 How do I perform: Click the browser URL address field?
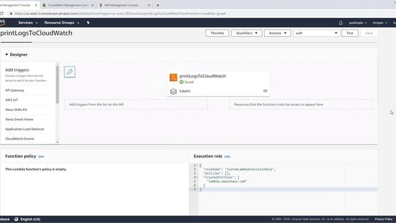tap(120, 14)
